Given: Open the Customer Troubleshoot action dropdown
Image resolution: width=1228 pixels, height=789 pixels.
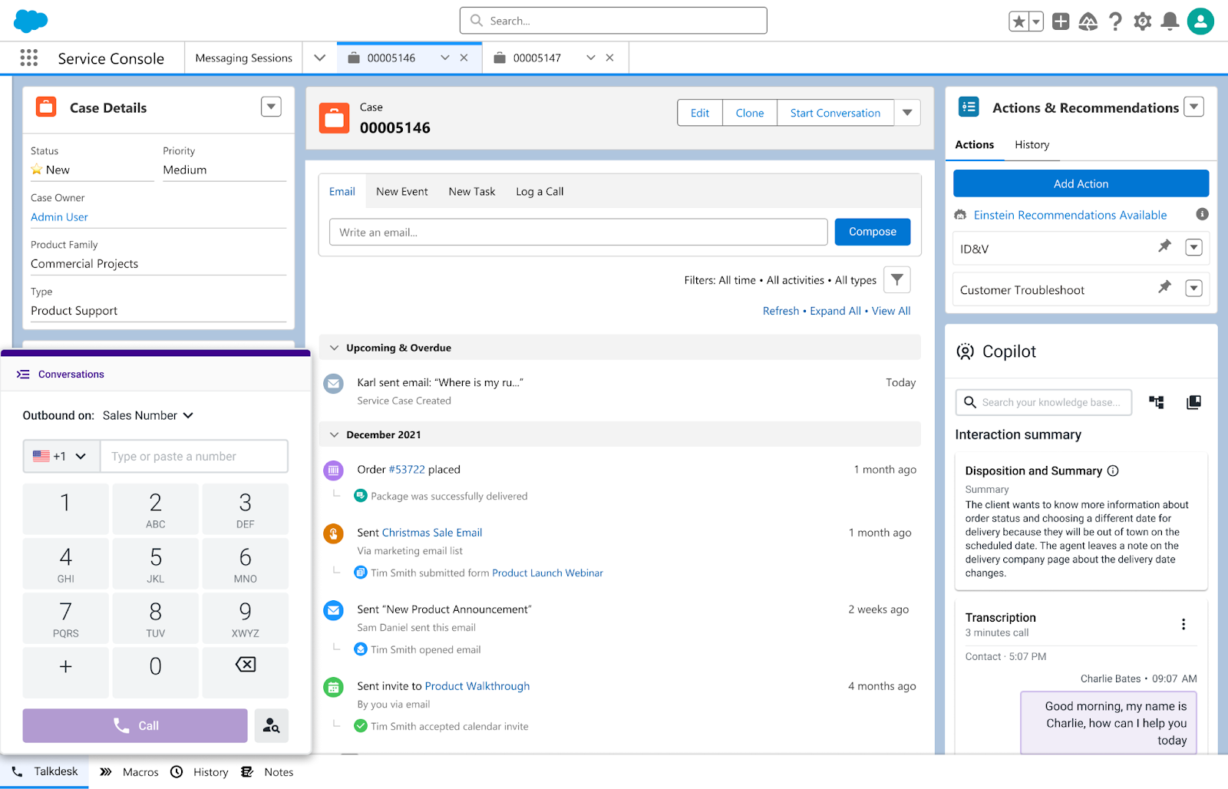Looking at the screenshot, I should [x=1193, y=288].
